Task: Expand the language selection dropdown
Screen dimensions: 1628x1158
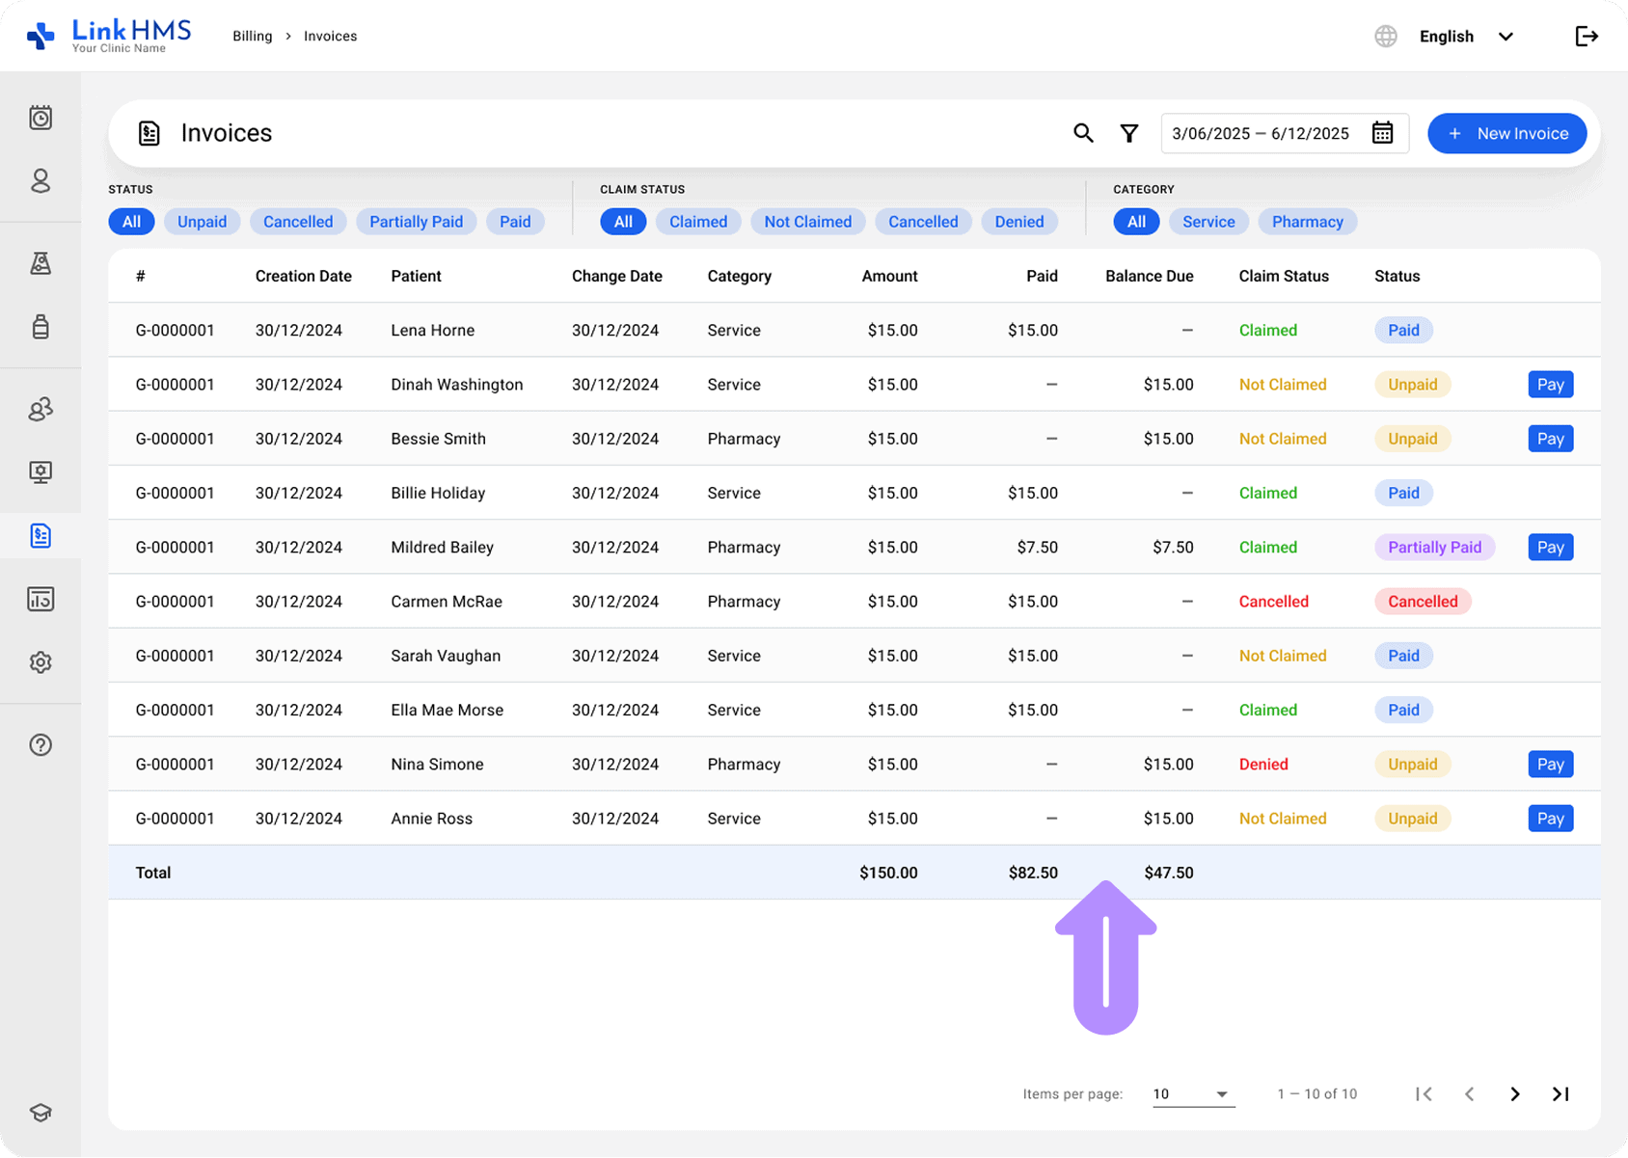Action: tap(1466, 36)
